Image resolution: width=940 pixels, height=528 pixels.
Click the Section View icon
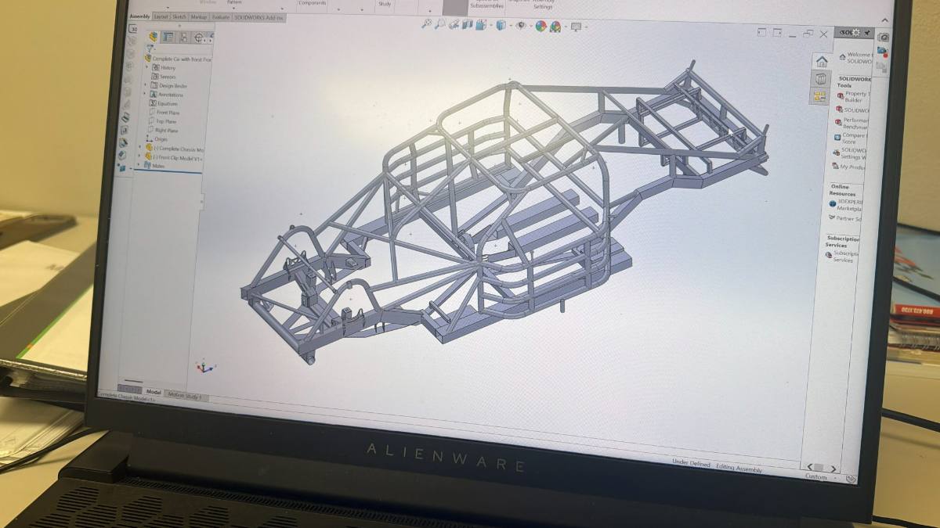468,25
